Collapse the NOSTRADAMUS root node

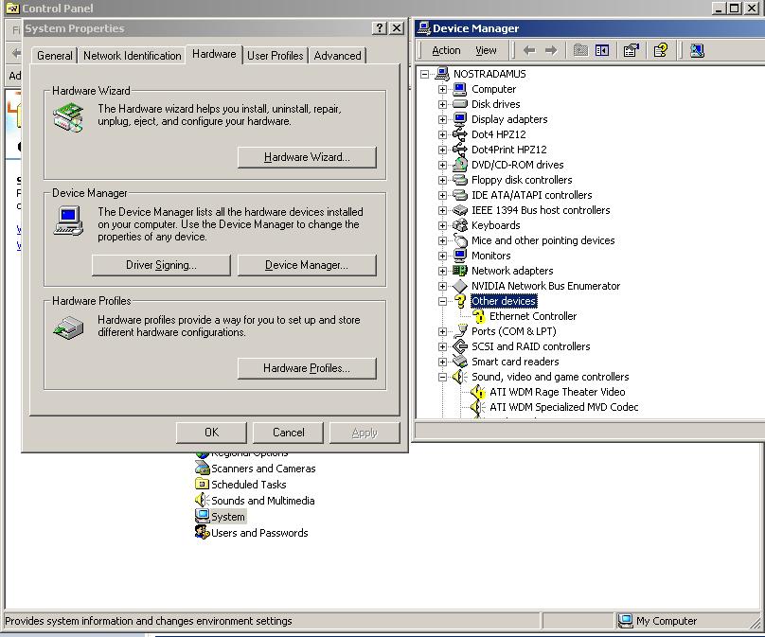pyautogui.click(x=424, y=74)
